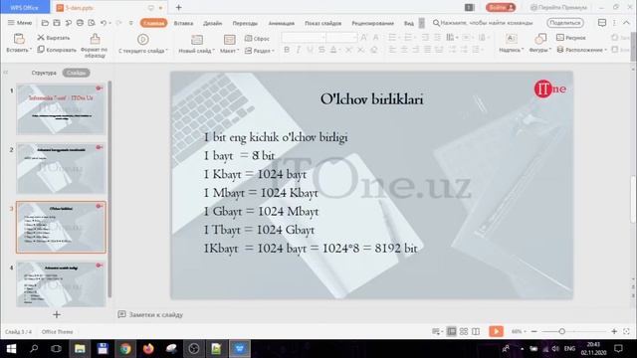Click the increase font size icon
This screenshot has height=358, width=637.
pyautogui.click(x=364, y=38)
